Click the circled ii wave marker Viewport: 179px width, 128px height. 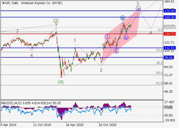click(116, 51)
